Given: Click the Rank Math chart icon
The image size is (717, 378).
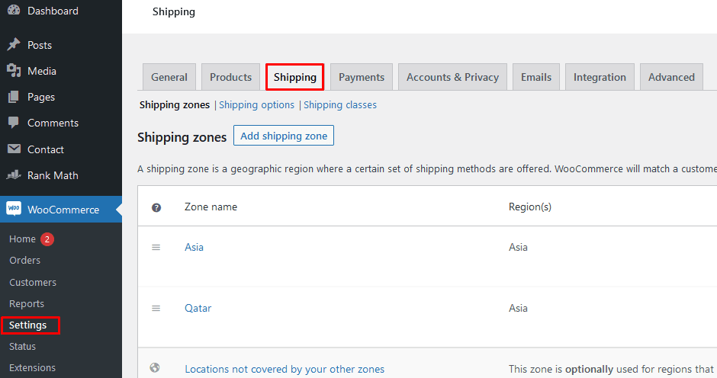Looking at the screenshot, I should coord(14,175).
